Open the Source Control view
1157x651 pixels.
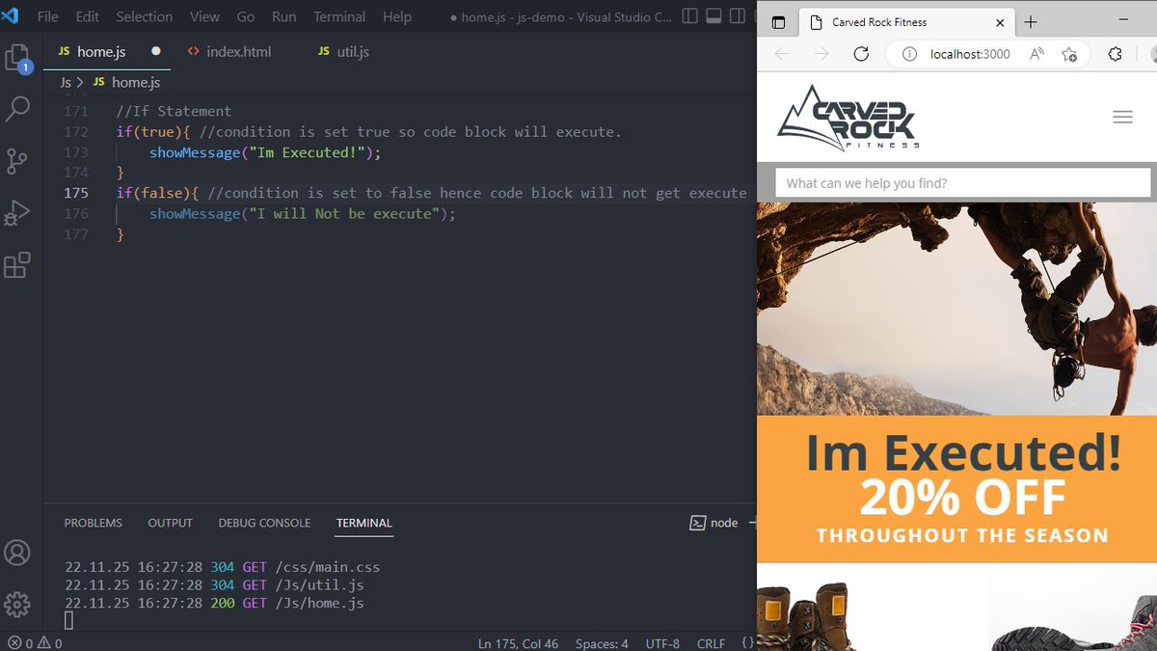point(17,160)
